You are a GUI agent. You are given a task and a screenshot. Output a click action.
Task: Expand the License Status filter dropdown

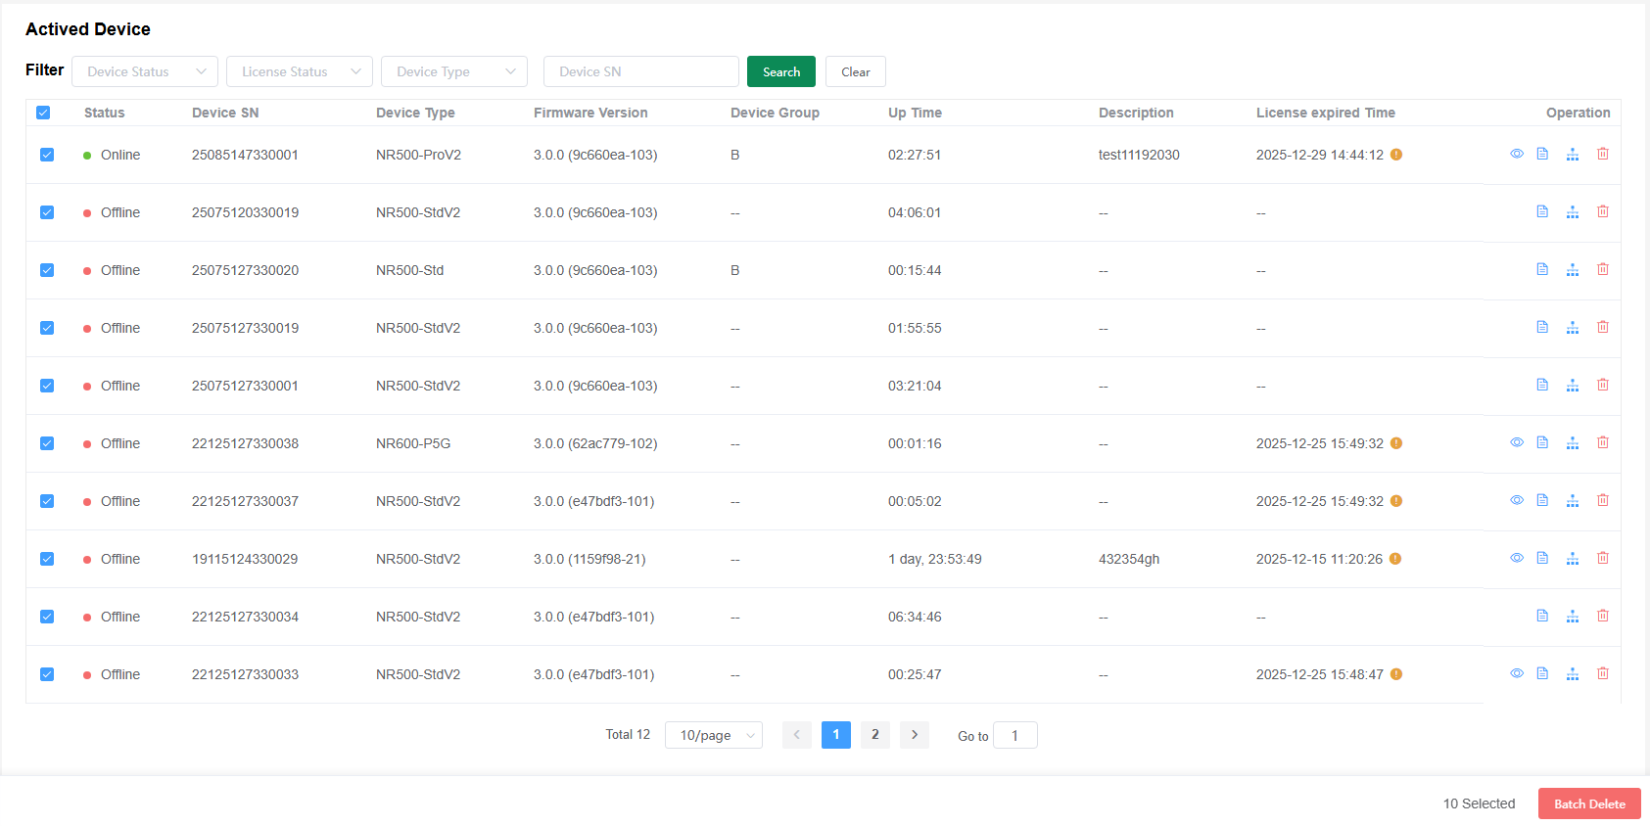(299, 71)
